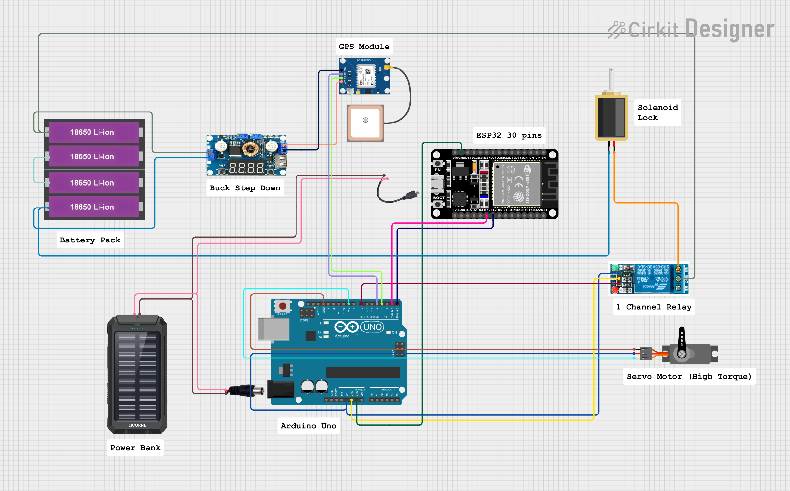
Task: Click the Buck Step Down converter
Action: [x=246, y=155]
